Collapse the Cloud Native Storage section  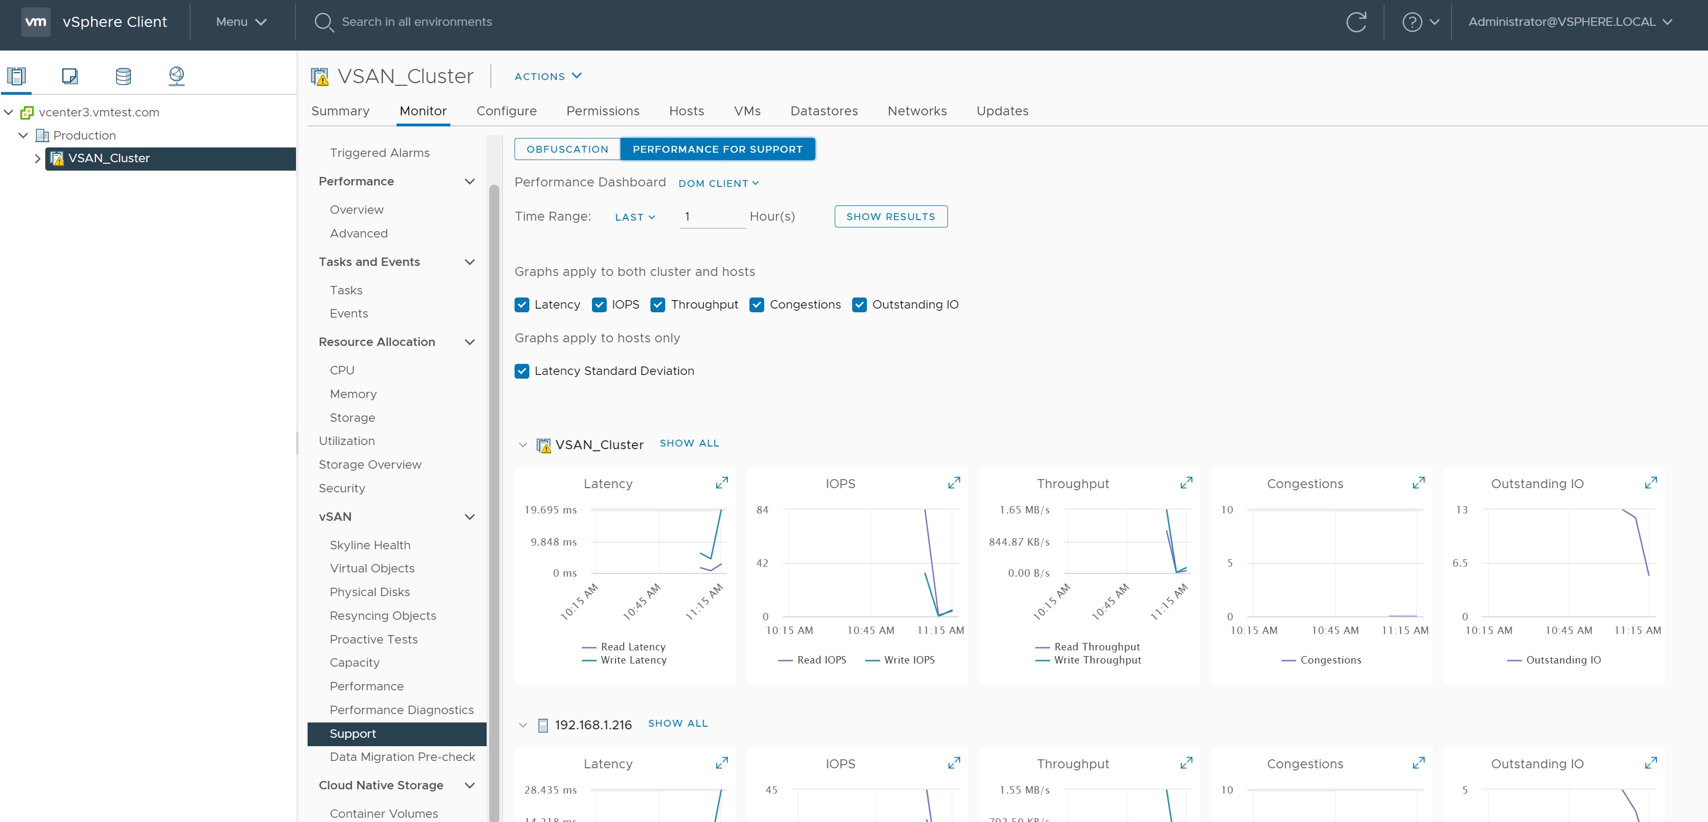(x=469, y=786)
